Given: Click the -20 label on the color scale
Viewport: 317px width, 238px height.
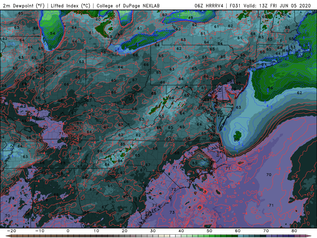Looking at the screenshot, I should click(11, 231).
